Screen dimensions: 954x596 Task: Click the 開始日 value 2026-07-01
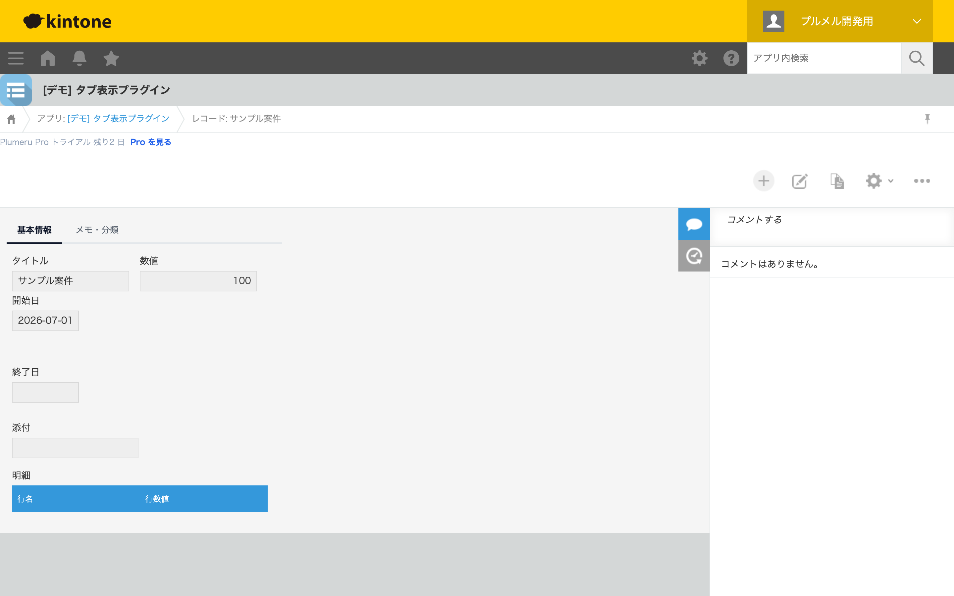pos(45,321)
